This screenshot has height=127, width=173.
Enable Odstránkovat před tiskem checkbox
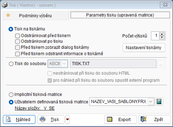[18, 36]
